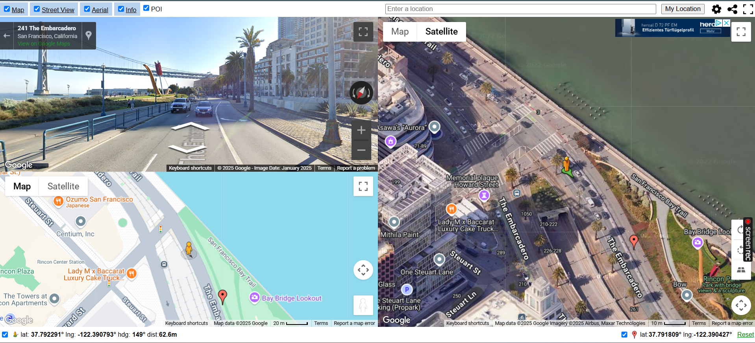This screenshot has width=755, height=343.
Task: Toggle the aerial tilt view button
Action: (741, 270)
